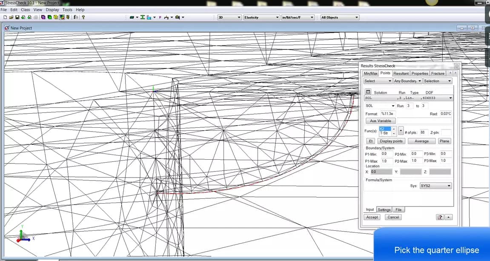Click the up arrow of the Func(s) stepper
Image resolution: width=490 pixels, height=261 pixels.
click(394, 129)
